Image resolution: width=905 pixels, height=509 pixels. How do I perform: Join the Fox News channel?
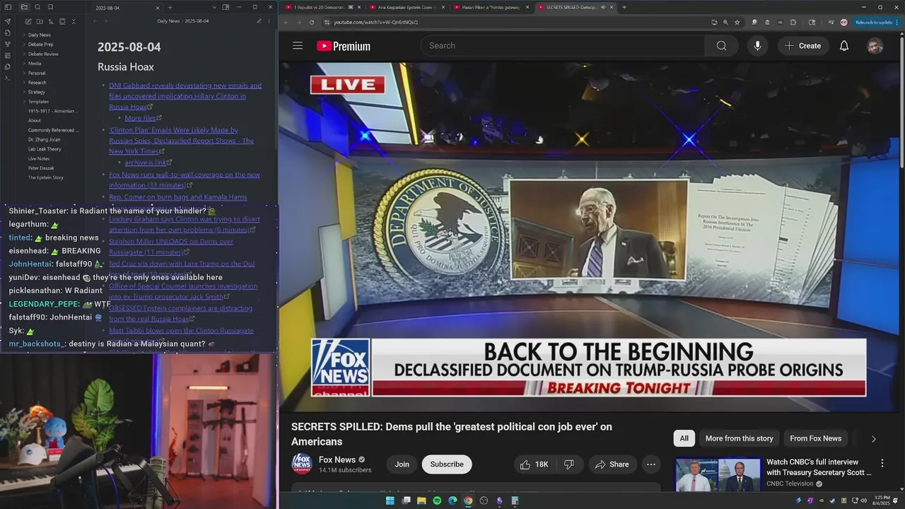(402, 464)
